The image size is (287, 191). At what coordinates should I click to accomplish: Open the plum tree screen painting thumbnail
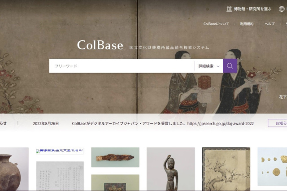pyautogui.click(x=226, y=169)
